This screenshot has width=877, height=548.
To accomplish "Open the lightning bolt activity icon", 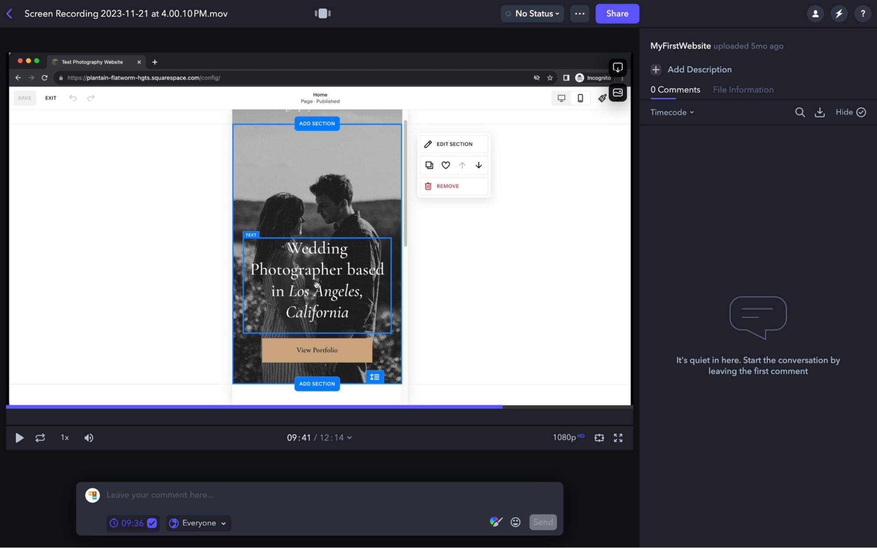I will tap(839, 14).
